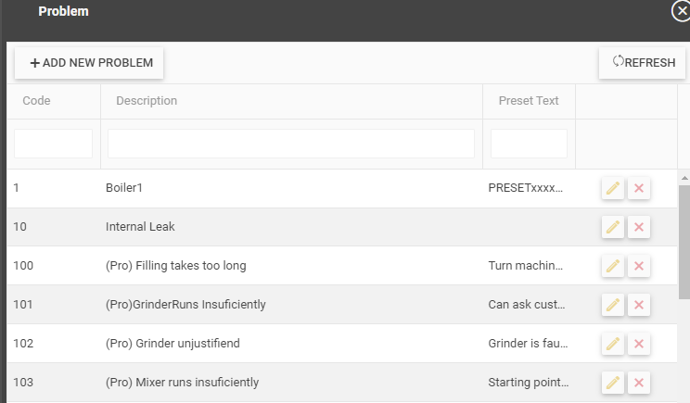The height and width of the screenshot is (403, 690).
Task: Delete the Boiler1 problem row
Action: (x=639, y=189)
